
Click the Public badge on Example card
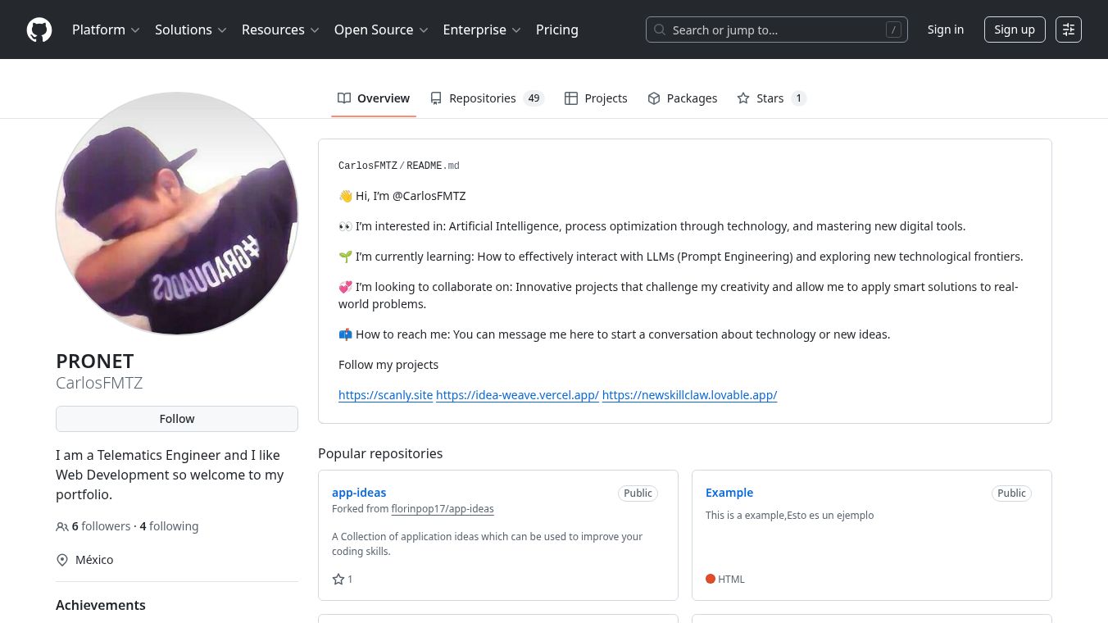pyautogui.click(x=1011, y=493)
